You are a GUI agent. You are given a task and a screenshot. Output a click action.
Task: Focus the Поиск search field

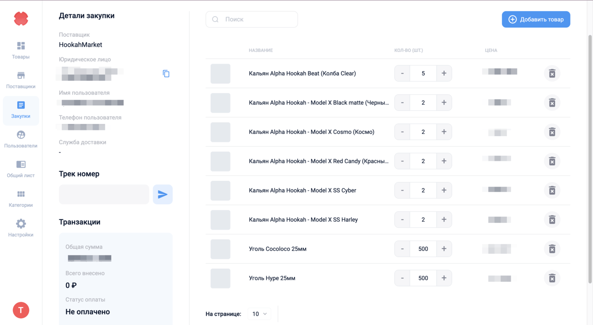tap(257, 19)
